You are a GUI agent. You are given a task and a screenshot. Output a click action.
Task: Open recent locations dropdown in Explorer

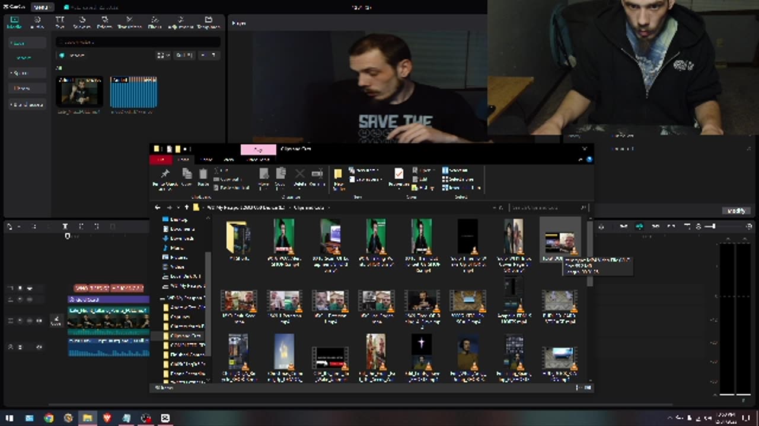pyautogui.click(x=177, y=208)
